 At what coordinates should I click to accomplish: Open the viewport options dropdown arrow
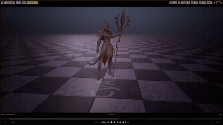(2, 3)
